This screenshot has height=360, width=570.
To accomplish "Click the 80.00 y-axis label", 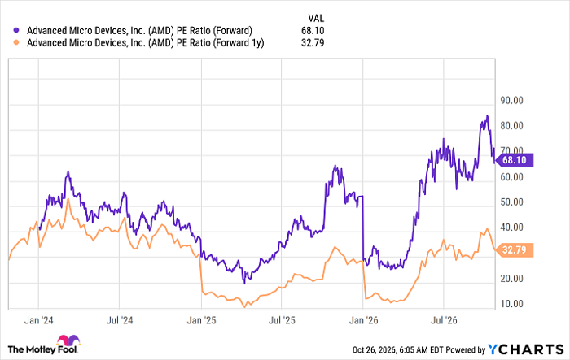I will click(x=512, y=126).
